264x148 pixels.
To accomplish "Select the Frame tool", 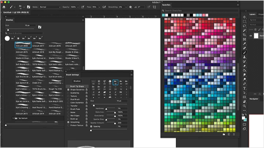I will (244, 39).
